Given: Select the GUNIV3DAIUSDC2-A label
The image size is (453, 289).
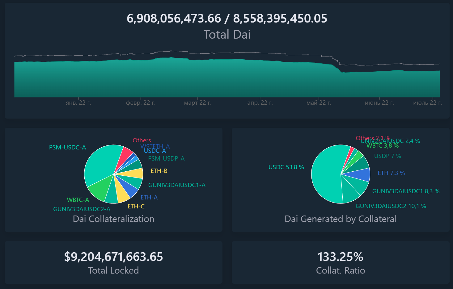Looking at the screenshot, I should click(82, 209).
